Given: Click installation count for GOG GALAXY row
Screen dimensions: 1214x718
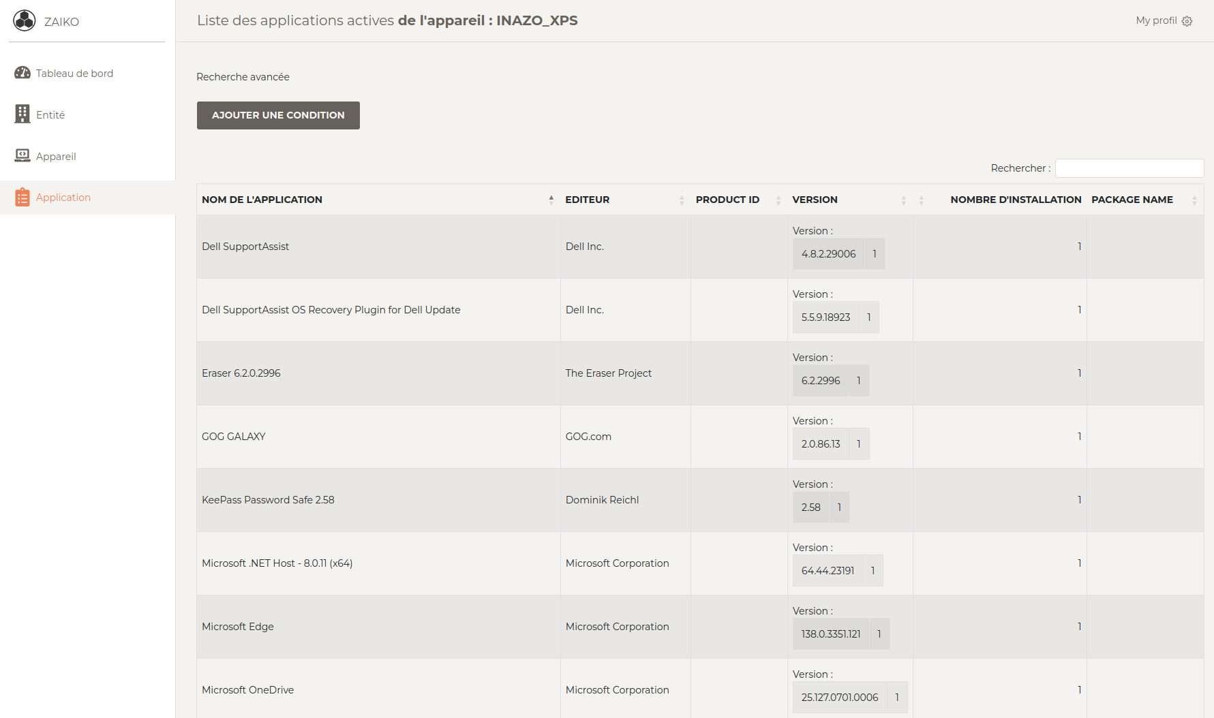Looking at the screenshot, I should (1079, 437).
